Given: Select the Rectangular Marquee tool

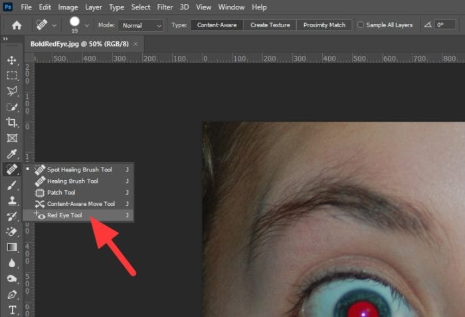Looking at the screenshot, I should pyautogui.click(x=12, y=76).
